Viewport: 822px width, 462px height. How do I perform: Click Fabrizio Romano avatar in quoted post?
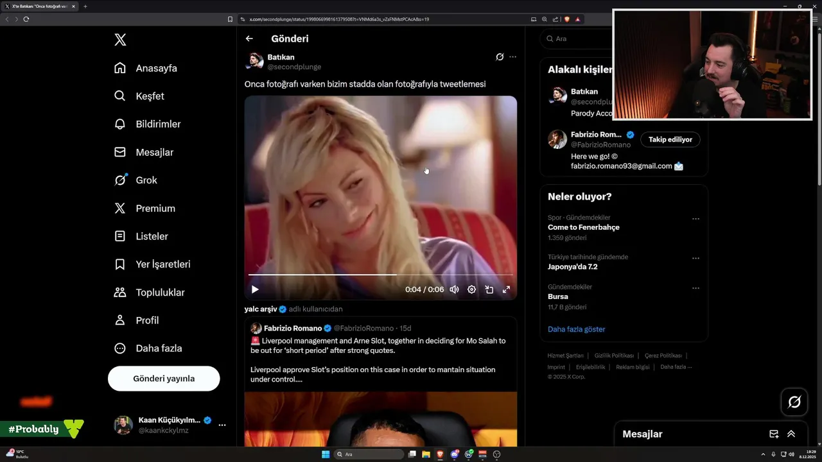pos(256,328)
